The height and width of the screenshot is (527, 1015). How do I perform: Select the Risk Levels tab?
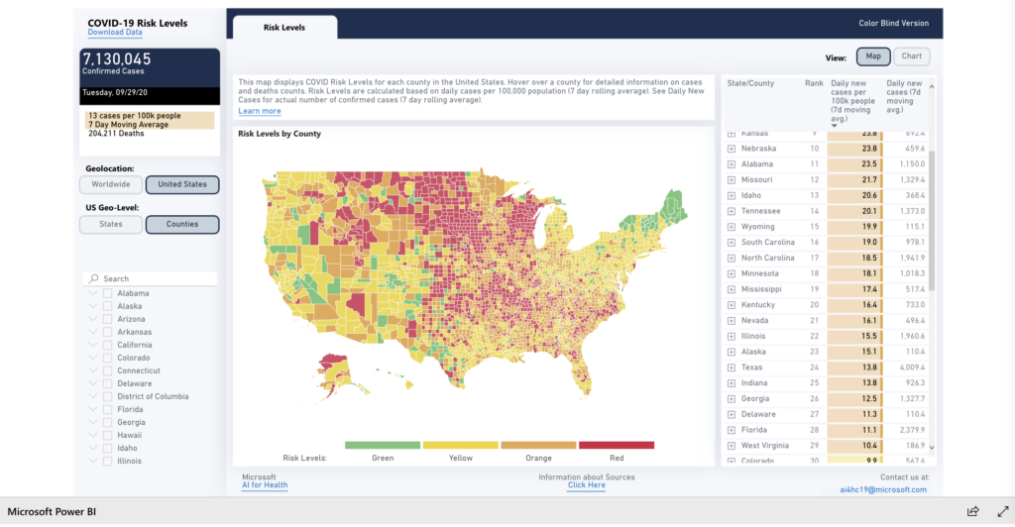[283, 28]
